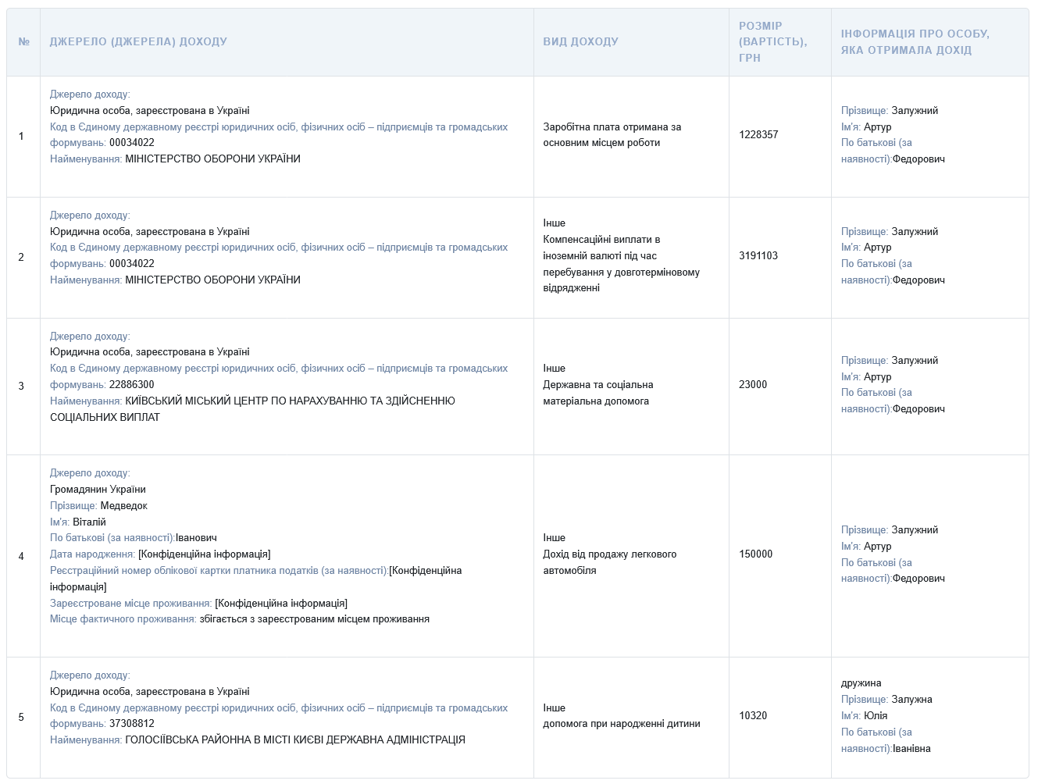
Task: Click the surname "Залужна" in the last row
Action: (911, 699)
